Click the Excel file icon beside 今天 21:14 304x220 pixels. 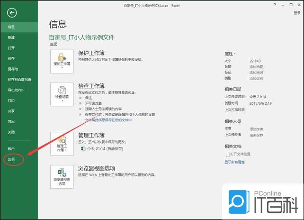[83, 148]
